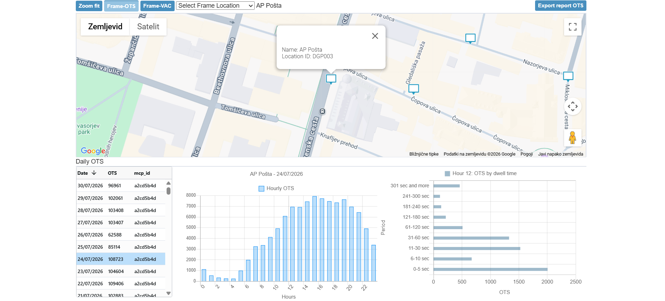665x301 pixels.
Task: Select the 27/07/2026 row
Action: click(121, 223)
